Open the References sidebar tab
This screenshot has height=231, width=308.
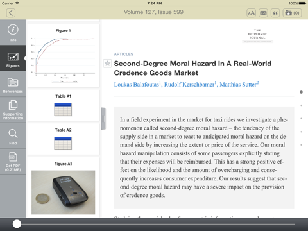[x=13, y=84]
